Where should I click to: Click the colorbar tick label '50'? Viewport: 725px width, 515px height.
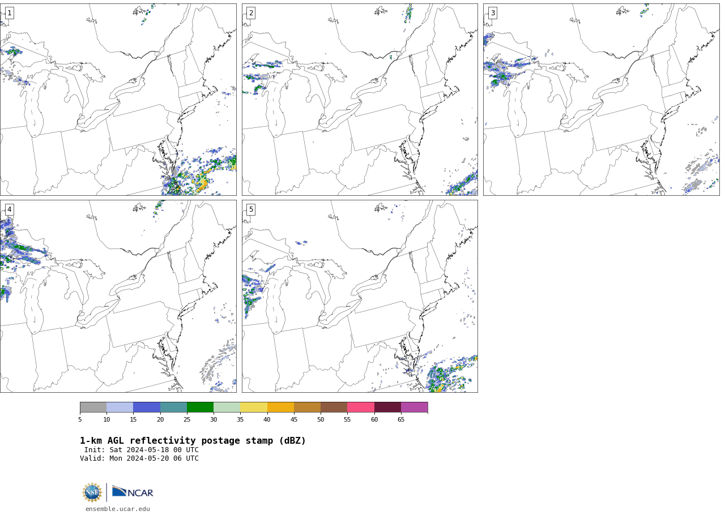coord(321,419)
